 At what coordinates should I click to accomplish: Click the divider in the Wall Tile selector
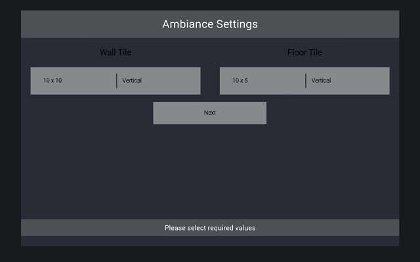point(117,81)
